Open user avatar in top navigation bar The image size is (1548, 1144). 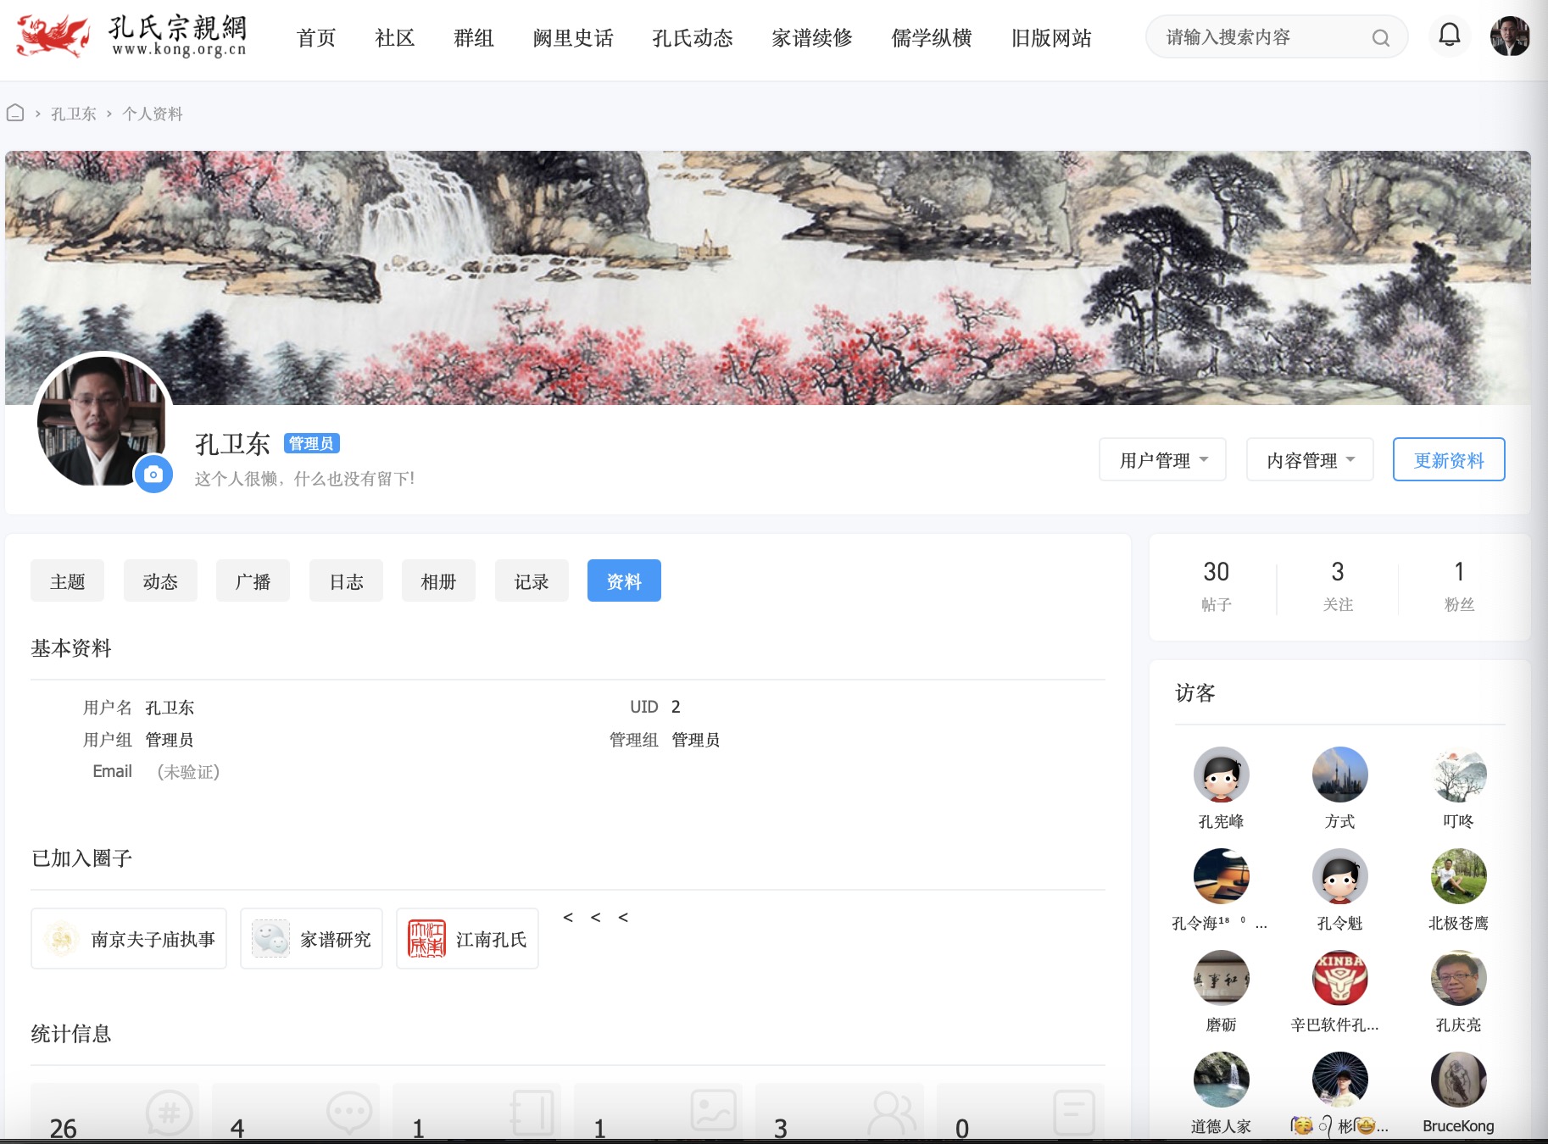click(x=1510, y=36)
